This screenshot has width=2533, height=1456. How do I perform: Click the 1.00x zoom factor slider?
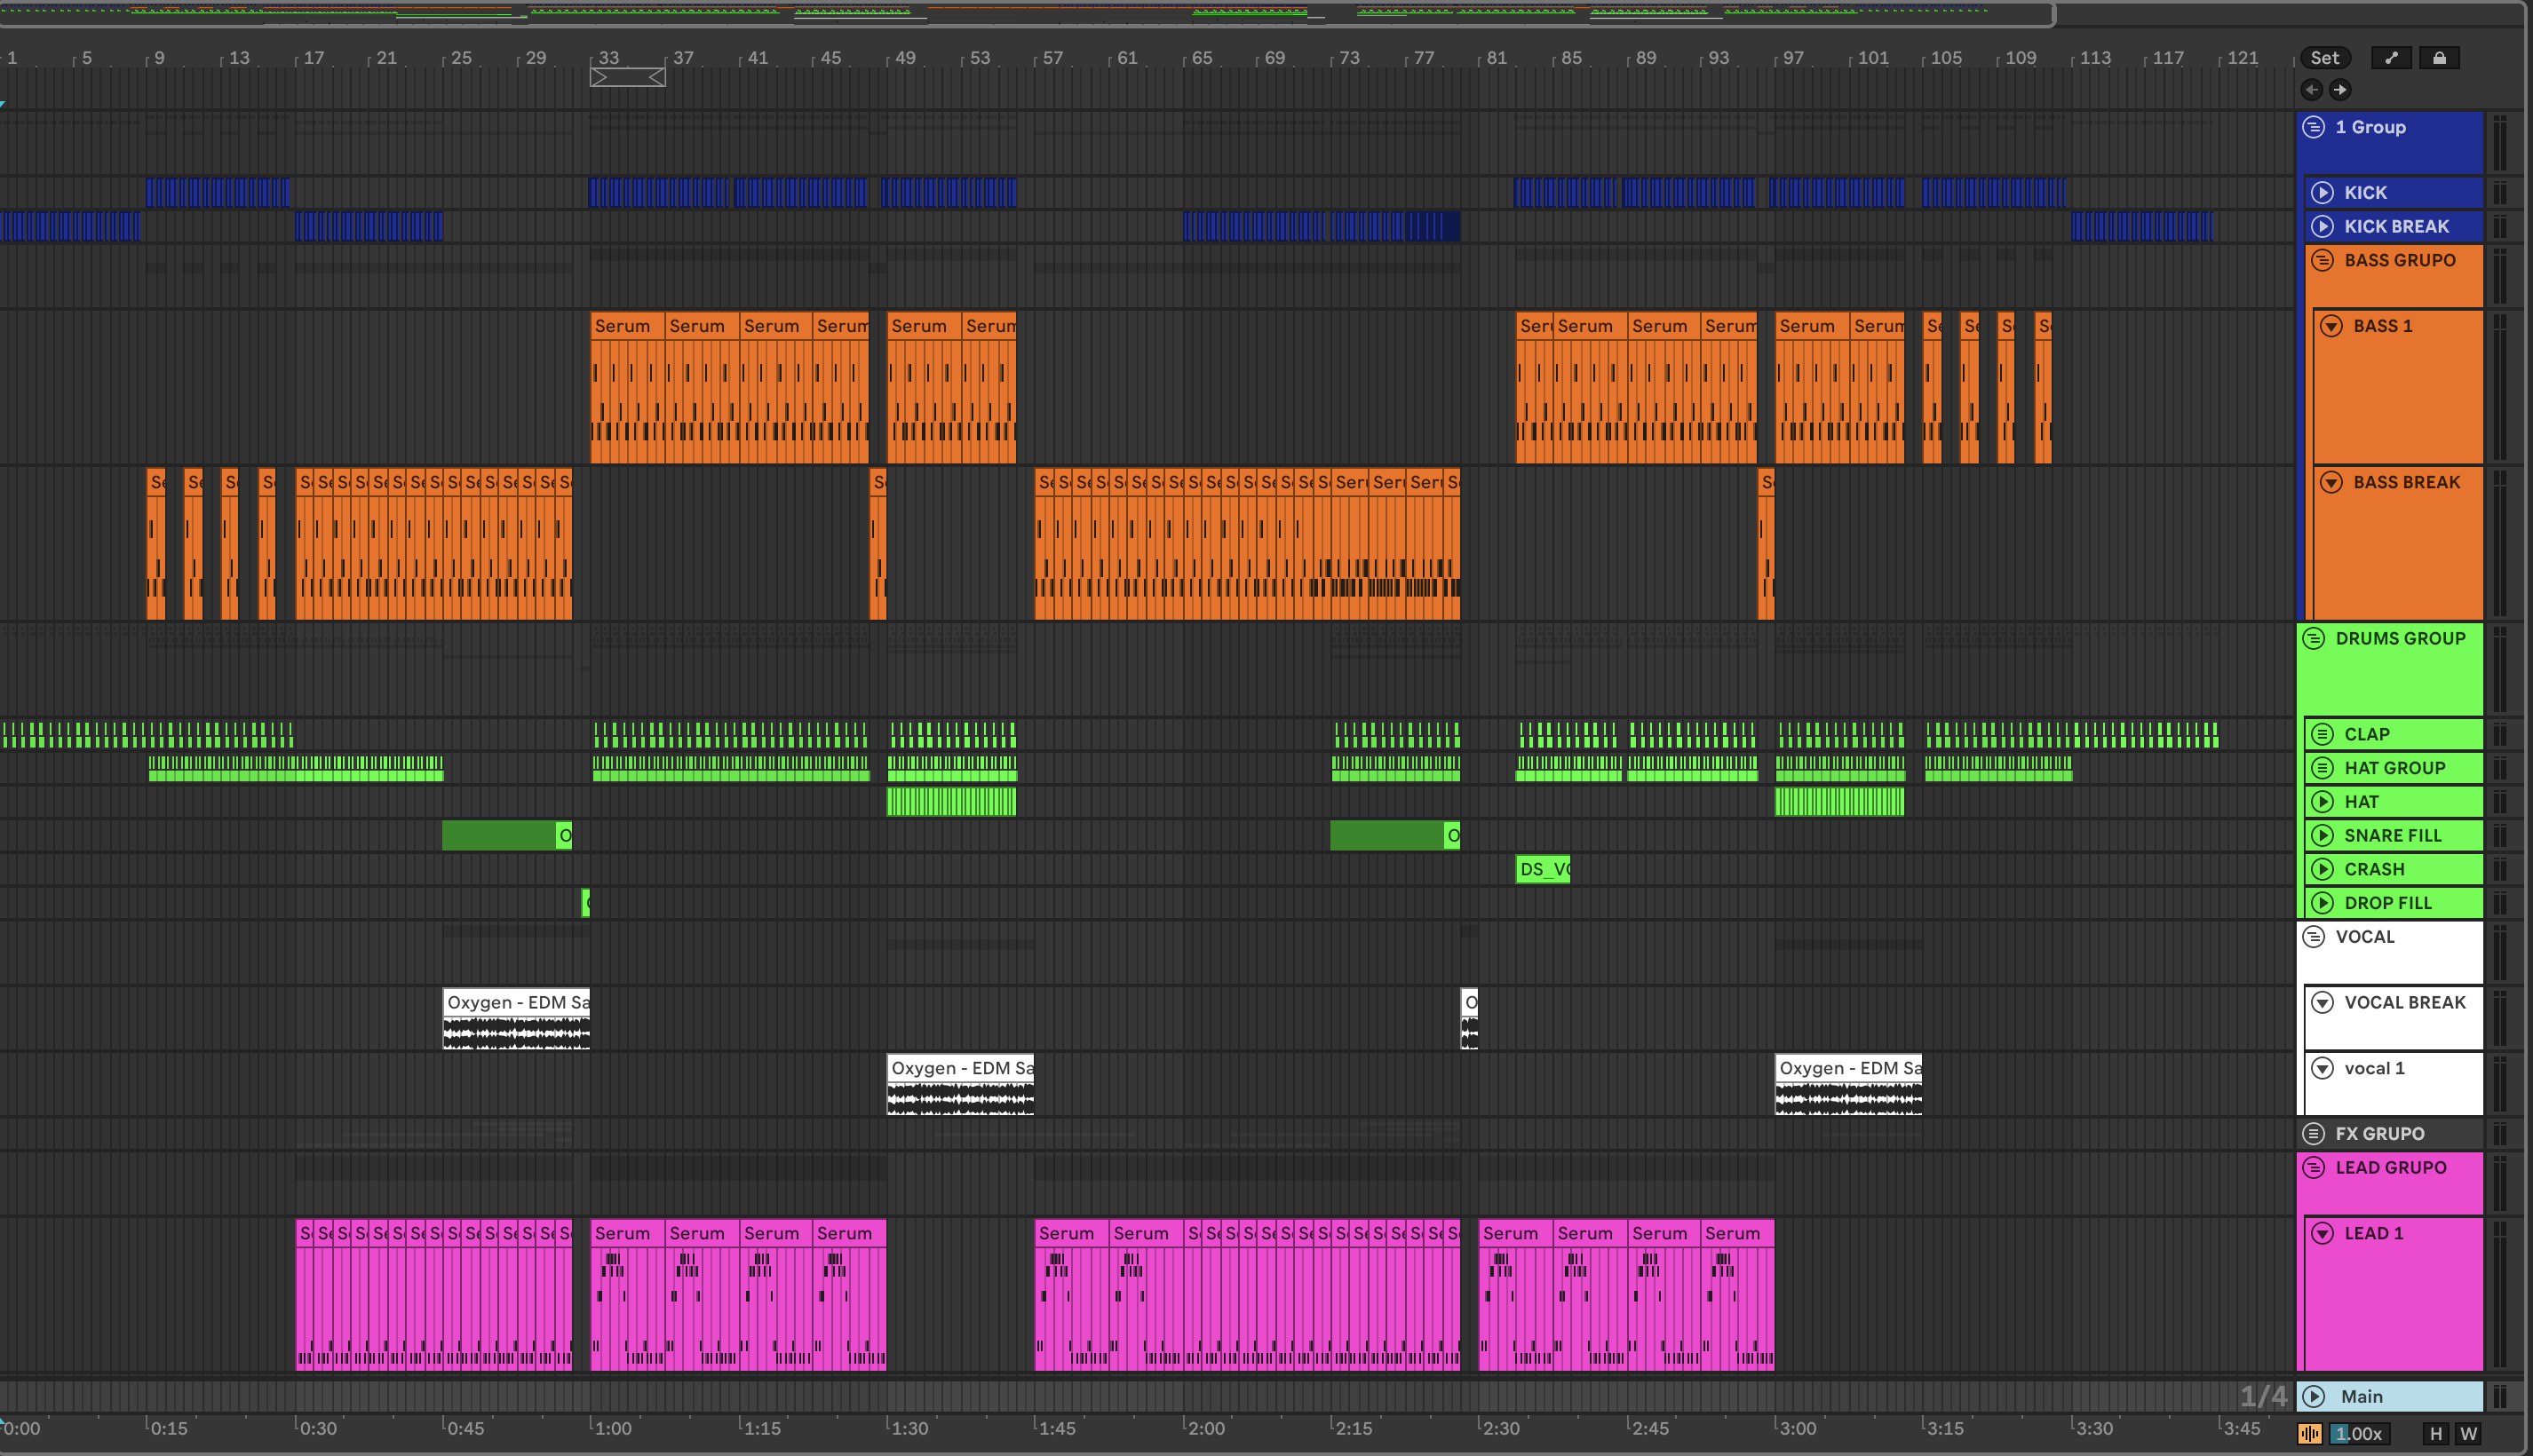click(2359, 1433)
